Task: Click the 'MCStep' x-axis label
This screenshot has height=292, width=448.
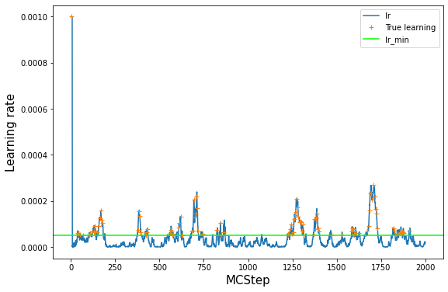Action: pyautogui.click(x=248, y=280)
